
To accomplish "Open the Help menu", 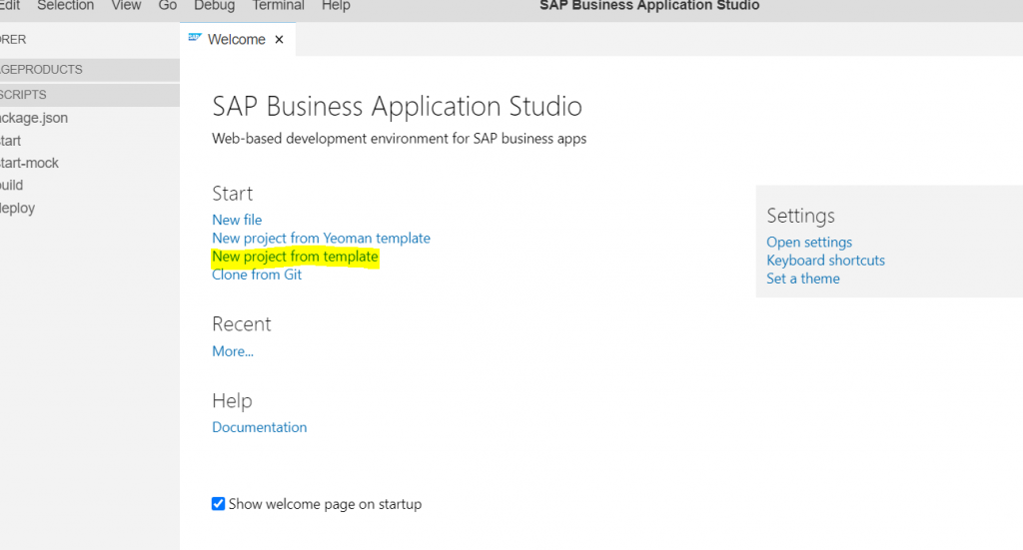I will (x=336, y=6).
